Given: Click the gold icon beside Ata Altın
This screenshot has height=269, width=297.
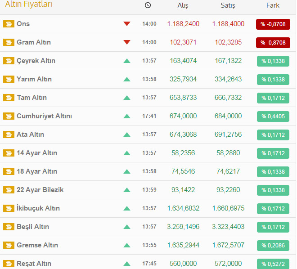Looking at the screenshot, I should (9, 135).
